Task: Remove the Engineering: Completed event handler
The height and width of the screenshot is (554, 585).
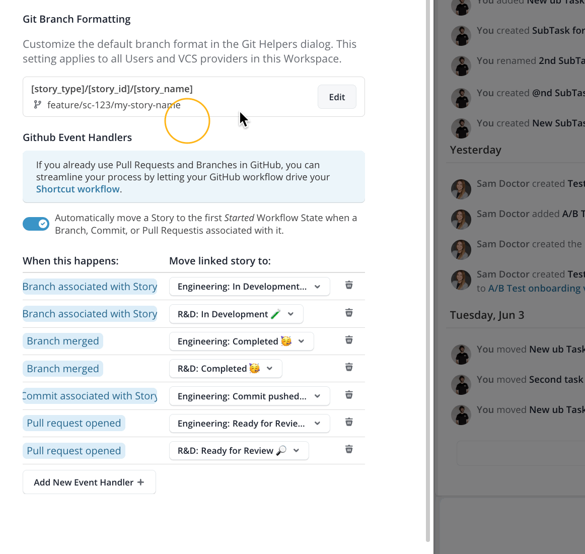Action: point(349,340)
